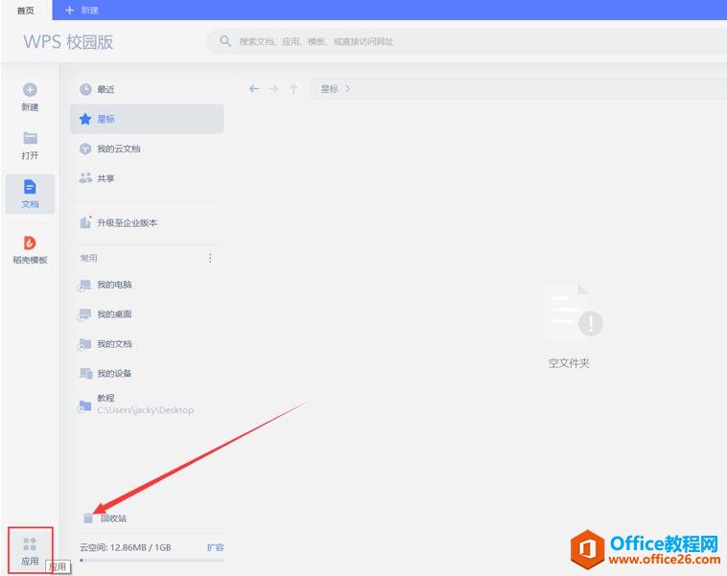
Task: Open the 应用 apps grid icon
Action: coord(30,544)
